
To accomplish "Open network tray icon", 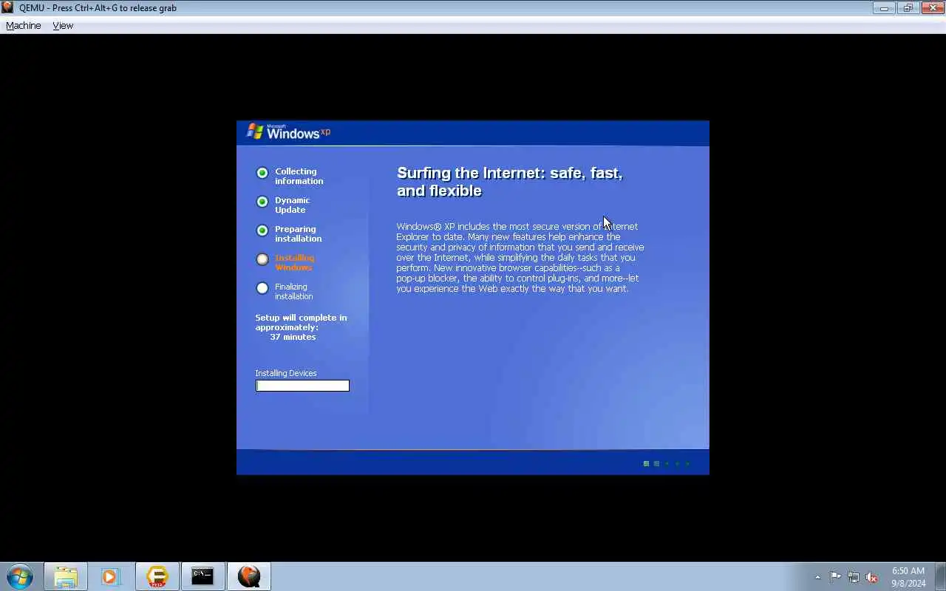I will (x=854, y=577).
